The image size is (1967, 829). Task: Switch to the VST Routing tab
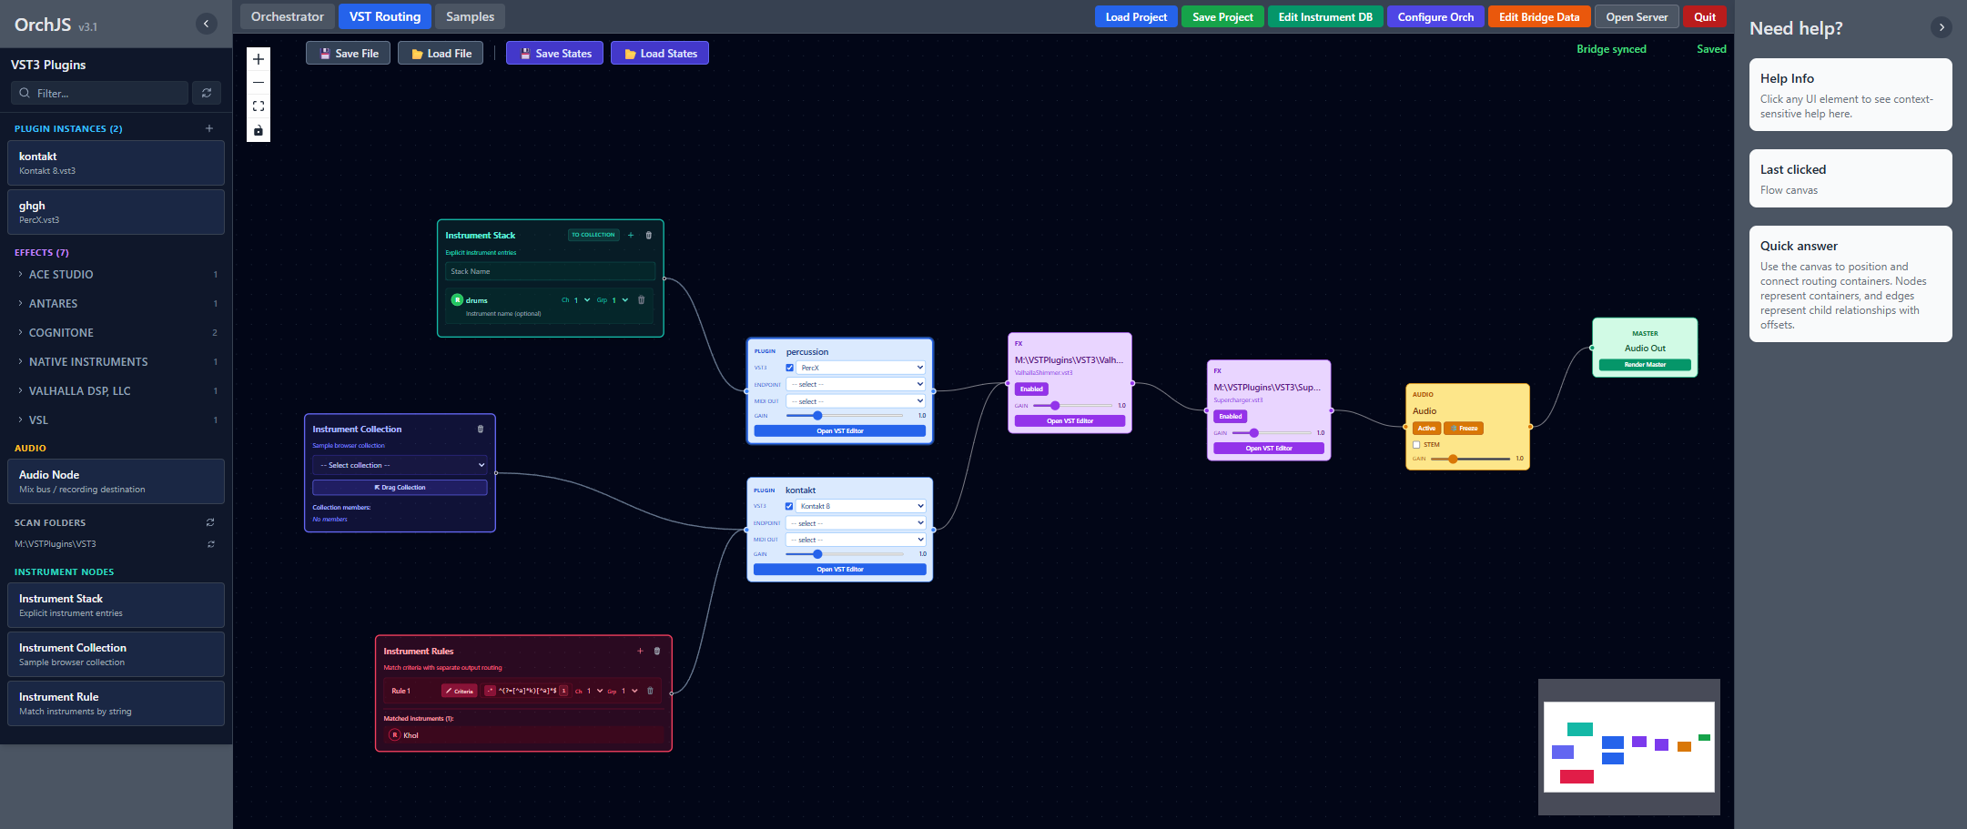click(x=385, y=16)
